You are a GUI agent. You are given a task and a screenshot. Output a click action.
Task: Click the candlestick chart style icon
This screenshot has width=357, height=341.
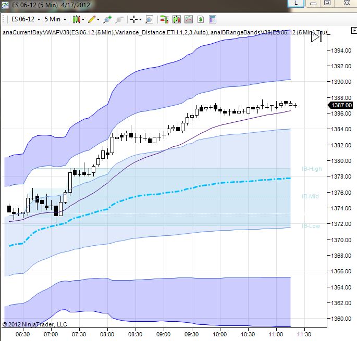[x=77, y=19]
